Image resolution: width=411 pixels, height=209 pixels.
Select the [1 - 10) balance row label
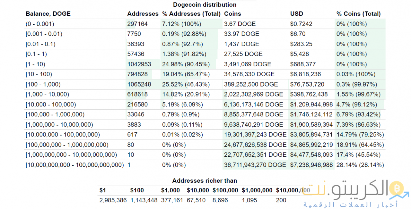[36, 64]
